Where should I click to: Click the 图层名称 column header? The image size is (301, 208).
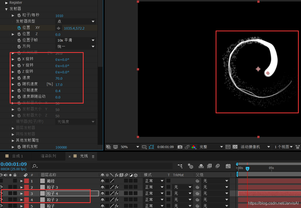click(48, 175)
